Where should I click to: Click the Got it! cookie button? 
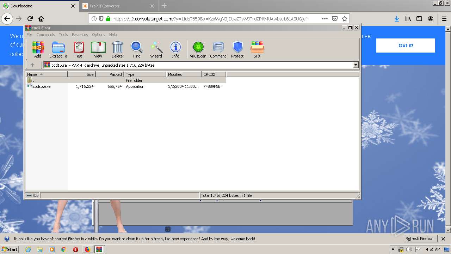pos(406,46)
